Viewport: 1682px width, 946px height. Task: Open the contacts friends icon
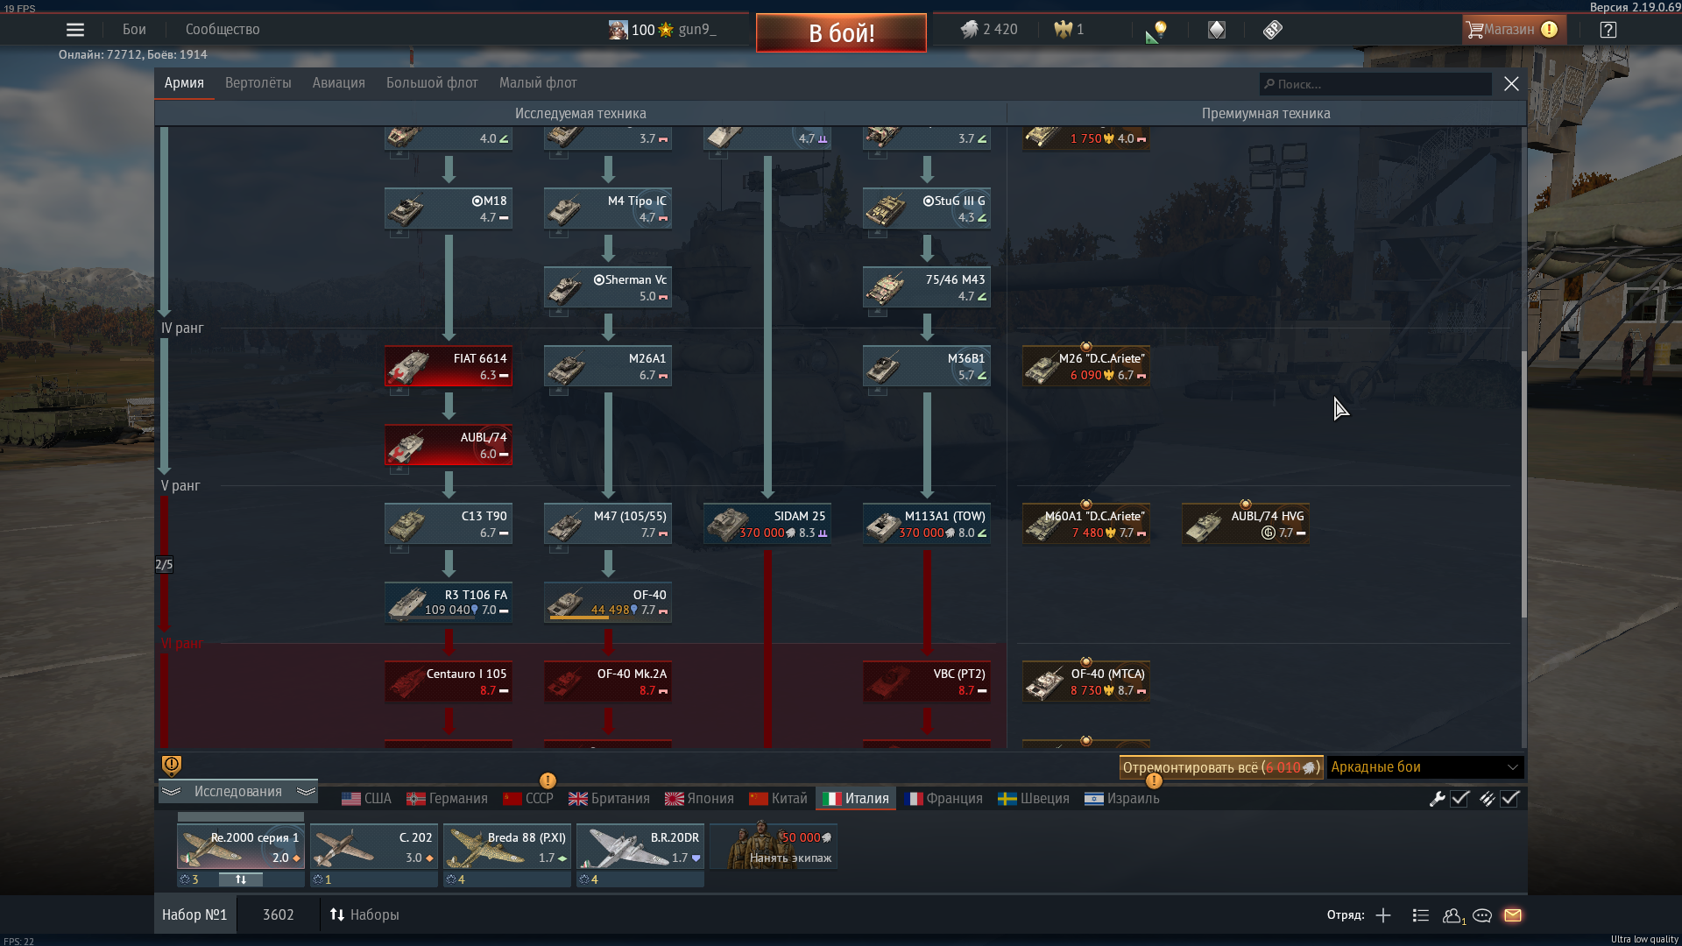[1453, 915]
